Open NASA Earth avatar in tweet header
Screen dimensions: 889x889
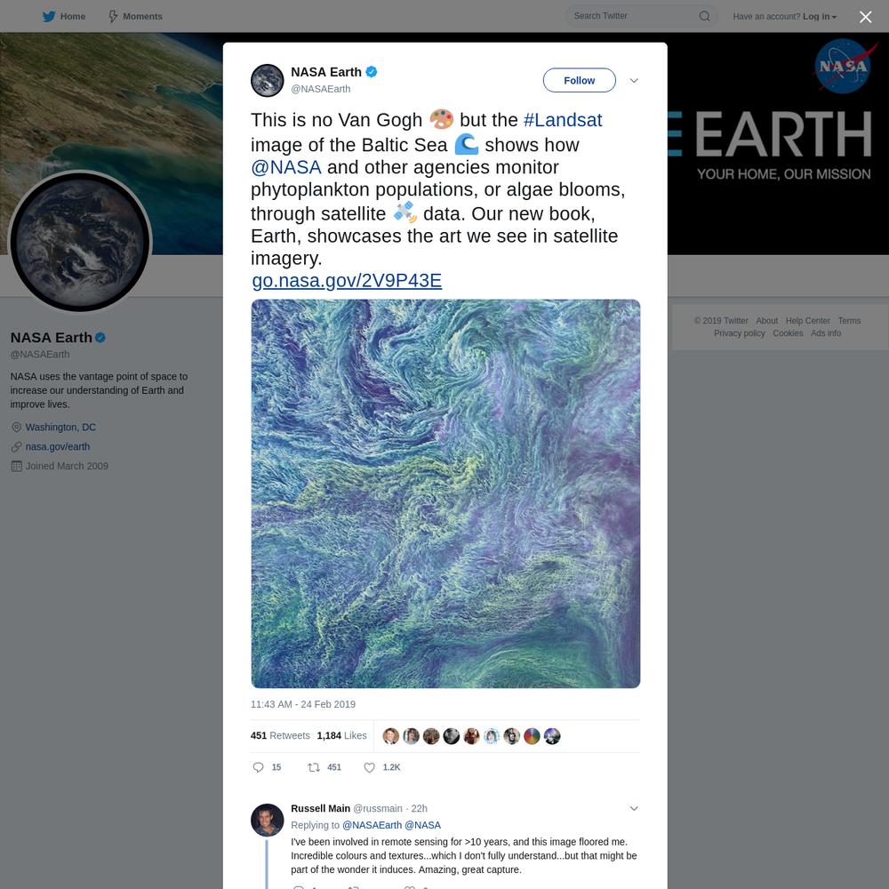[x=267, y=80]
